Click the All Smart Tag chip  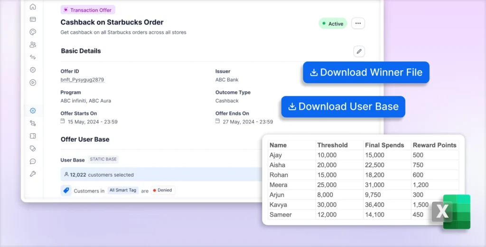tap(123, 190)
